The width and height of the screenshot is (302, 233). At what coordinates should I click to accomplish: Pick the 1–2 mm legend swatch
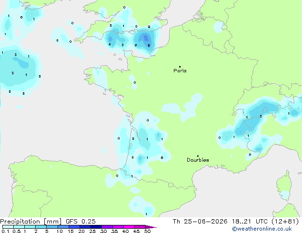(x=30, y=227)
